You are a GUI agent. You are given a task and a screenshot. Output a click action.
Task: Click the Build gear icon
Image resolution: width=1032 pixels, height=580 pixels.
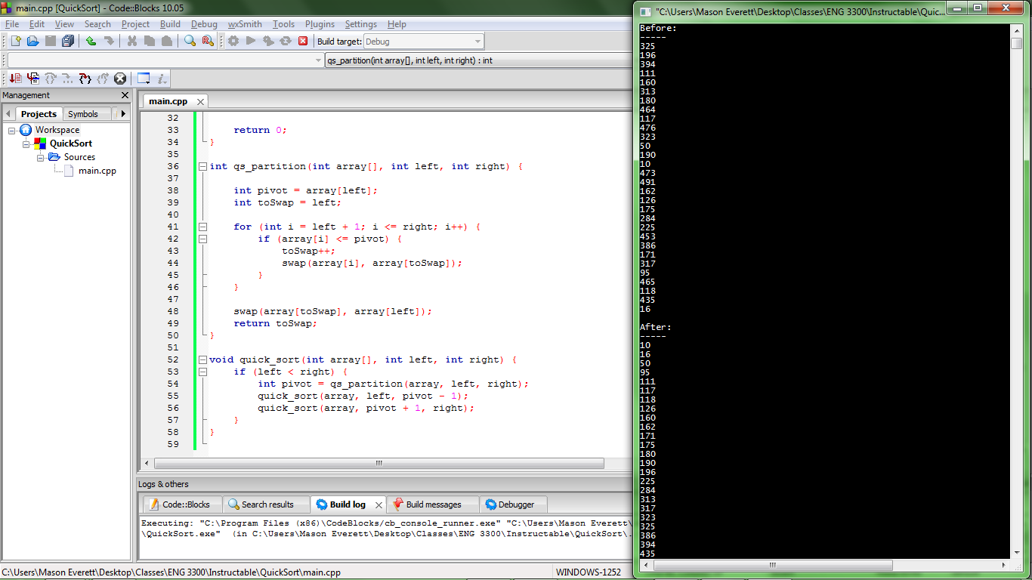coord(233,42)
